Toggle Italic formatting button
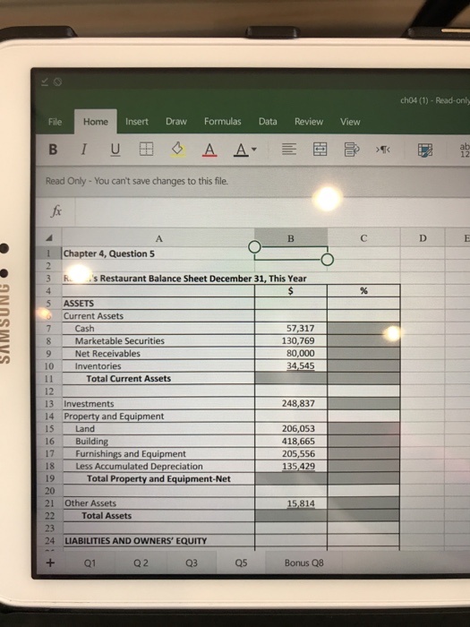 coord(83,150)
